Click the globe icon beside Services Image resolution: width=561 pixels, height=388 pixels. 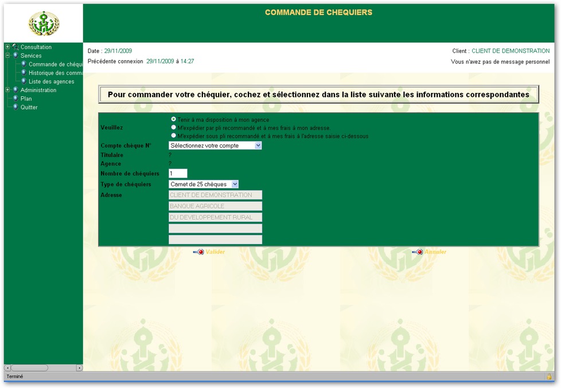pos(15,55)
